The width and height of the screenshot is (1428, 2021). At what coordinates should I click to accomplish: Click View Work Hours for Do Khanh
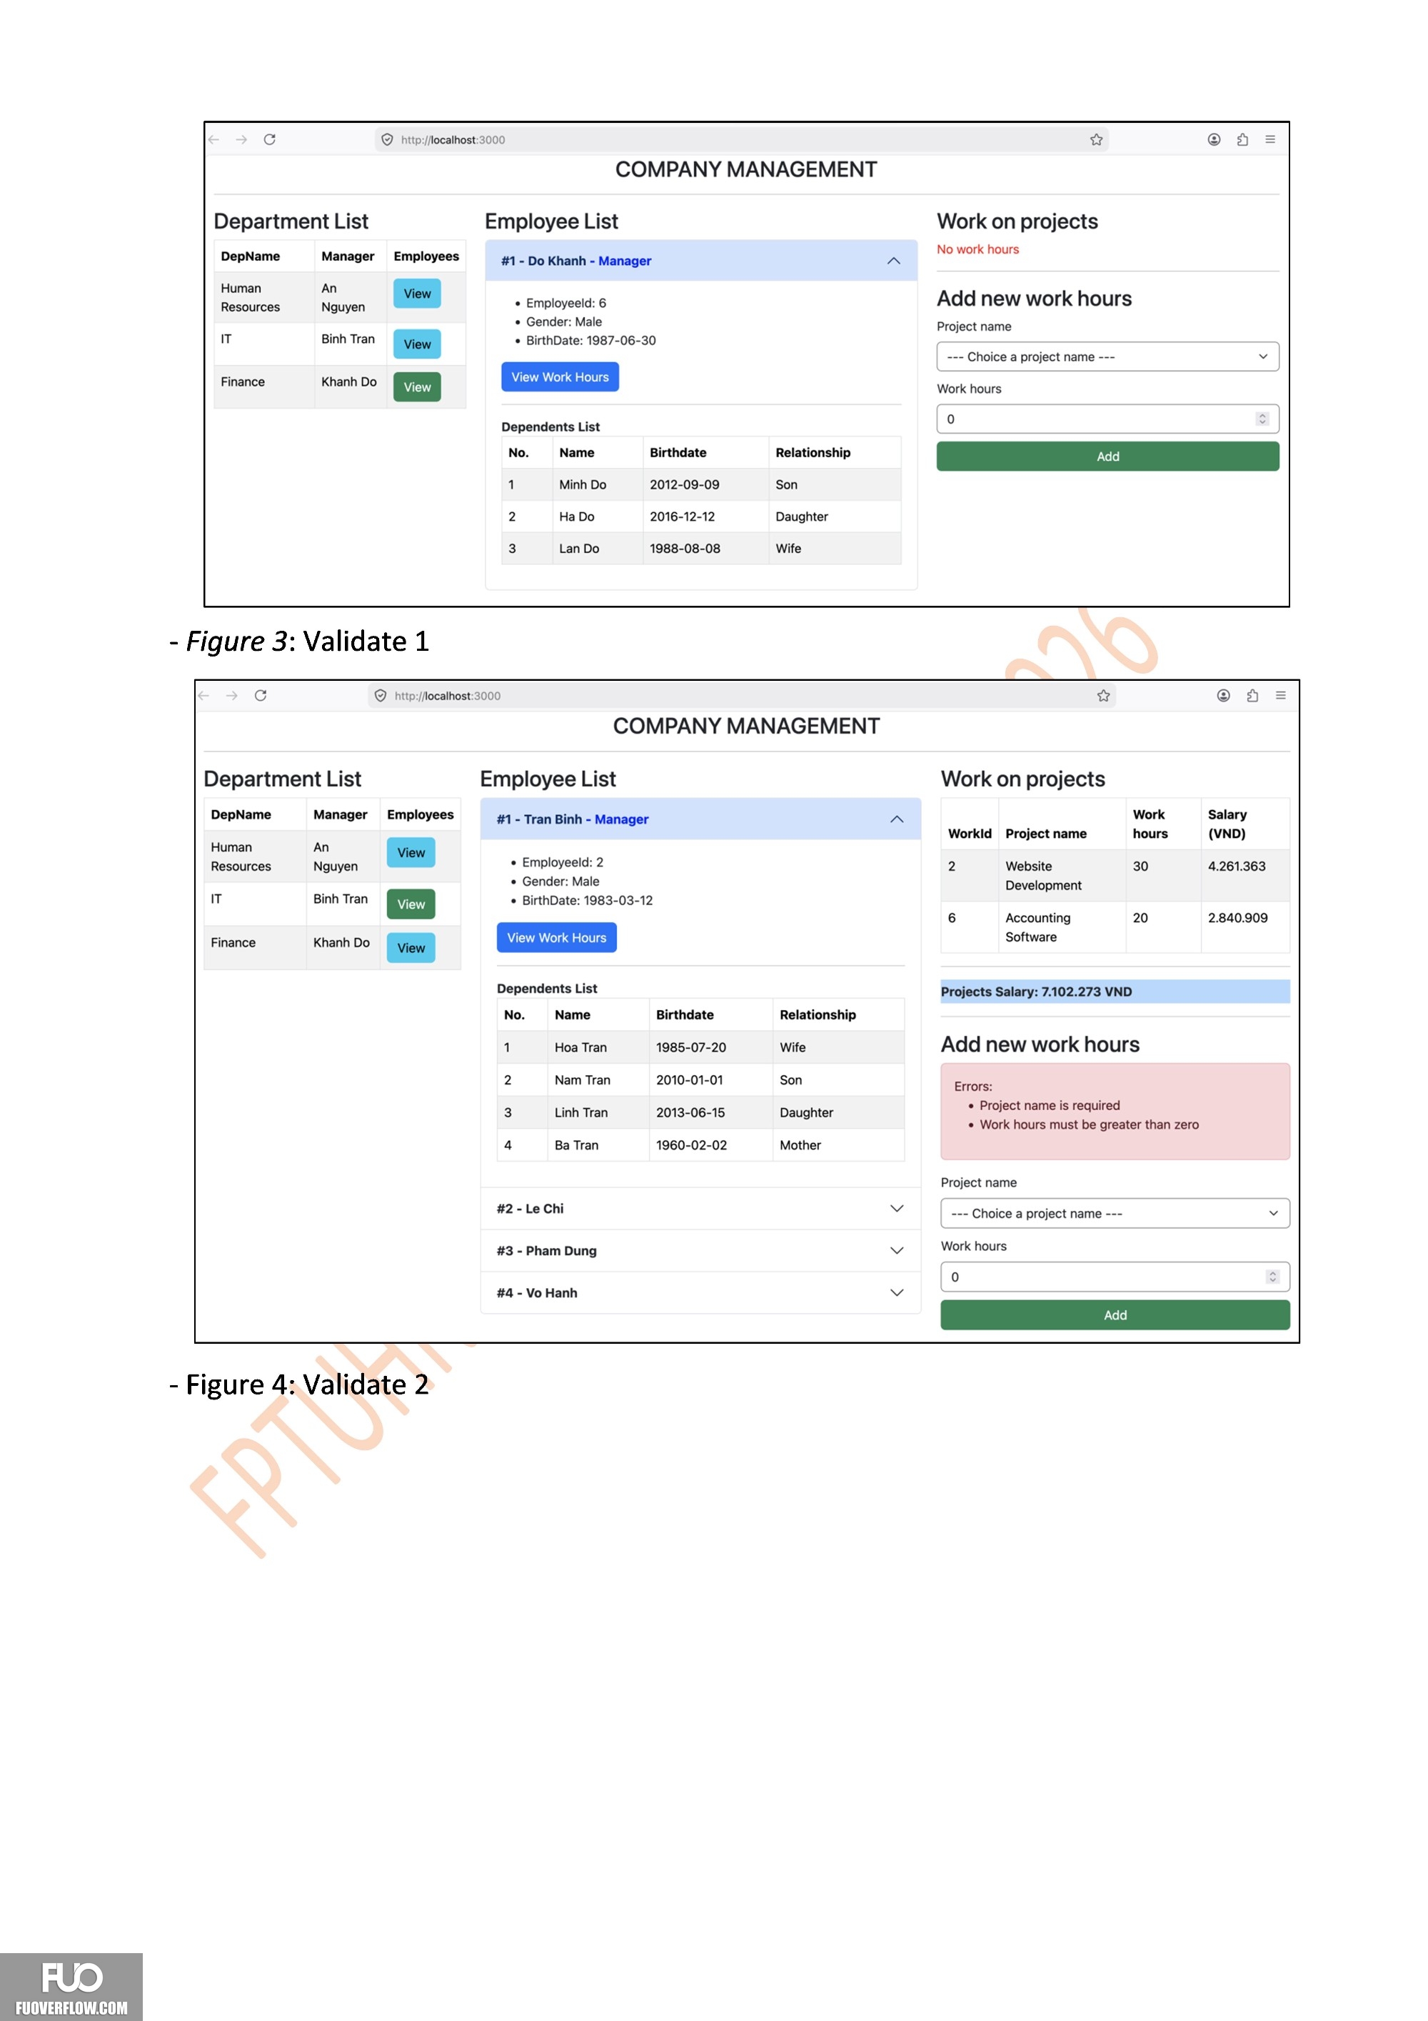(x=560, y=376)
